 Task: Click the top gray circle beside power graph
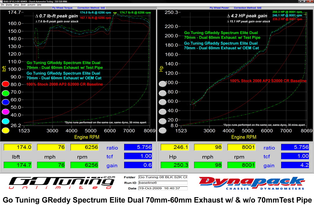click(x=163, y=84)
